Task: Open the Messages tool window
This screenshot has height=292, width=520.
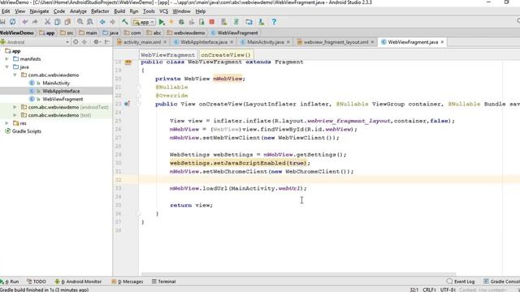Action: pyautogui.click(x=128, y=281)
